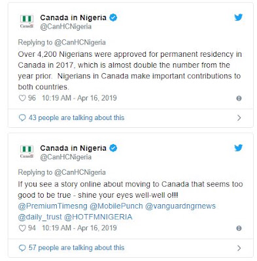
Task: Click verified badge in first tweet header
Action: 113,18
